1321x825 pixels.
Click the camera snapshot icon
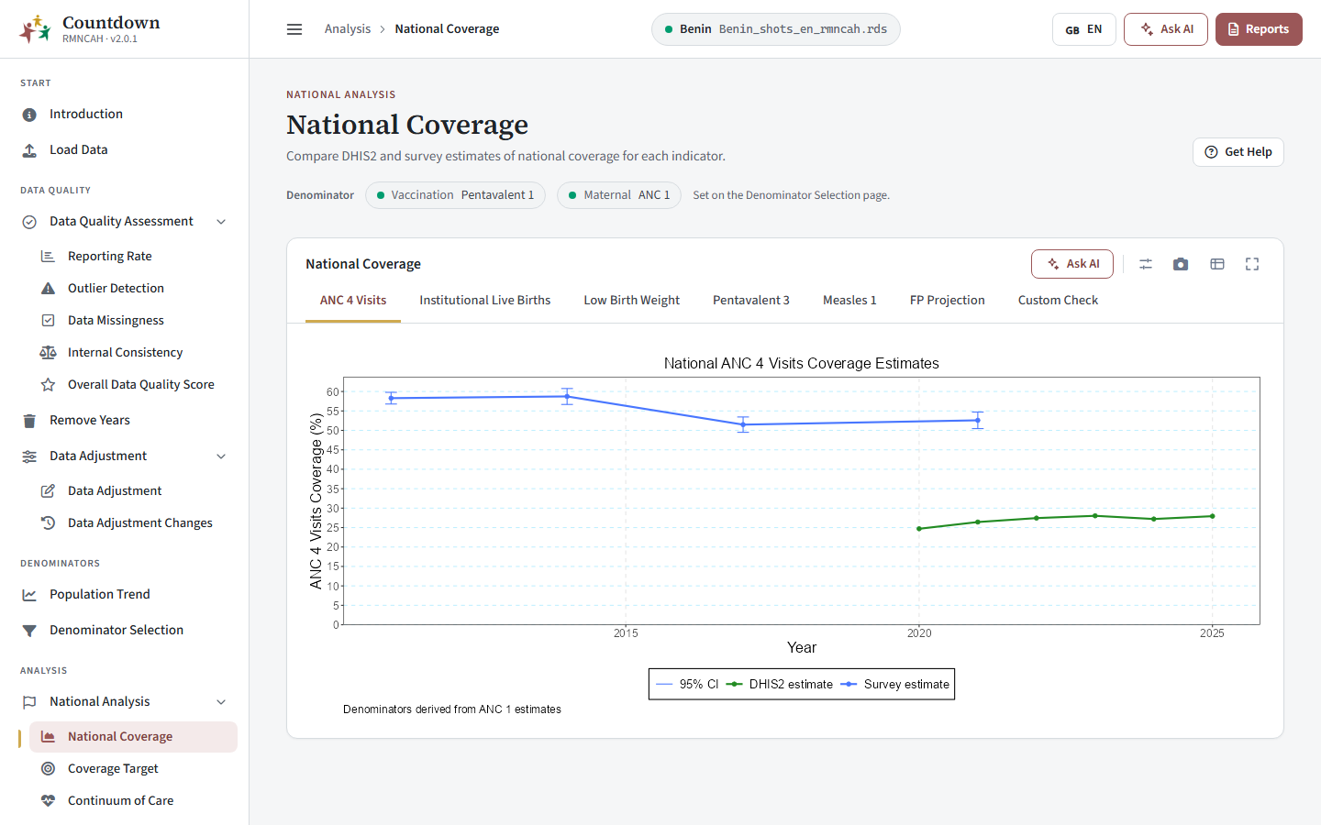[x=1181, y=264]
